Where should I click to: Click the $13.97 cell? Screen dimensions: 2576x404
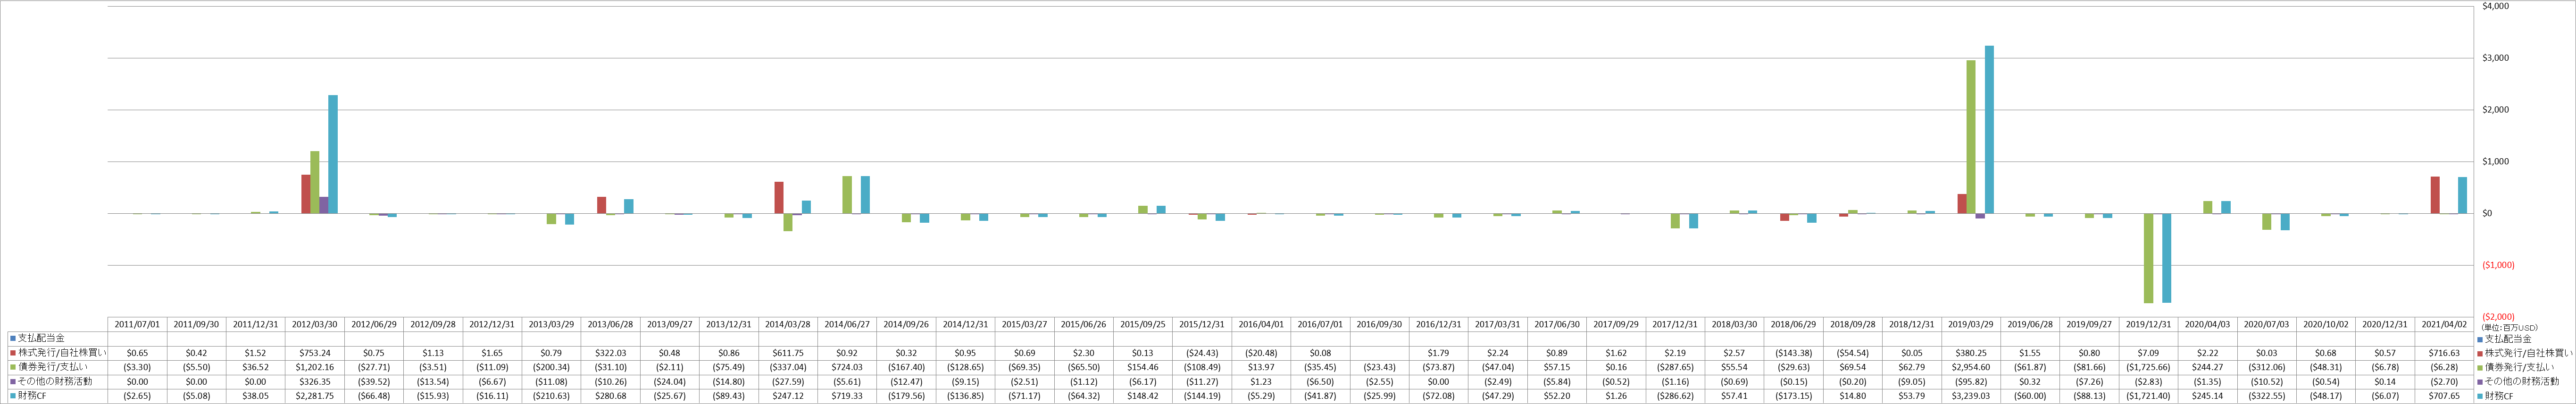(x=1261, y=367)
